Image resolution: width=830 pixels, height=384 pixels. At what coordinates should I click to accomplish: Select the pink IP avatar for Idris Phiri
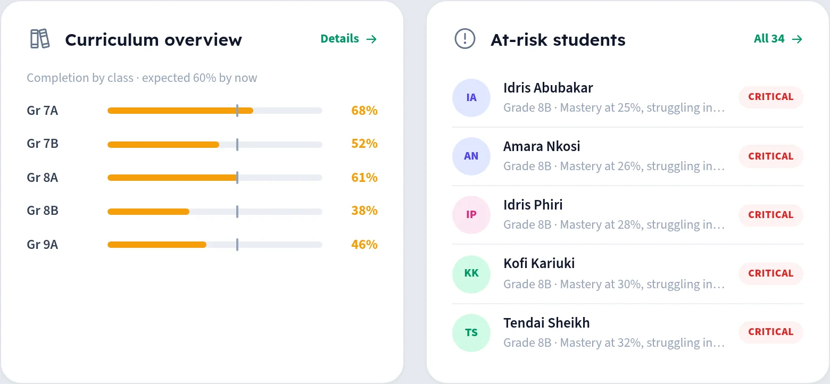click(x=471, y=215)
